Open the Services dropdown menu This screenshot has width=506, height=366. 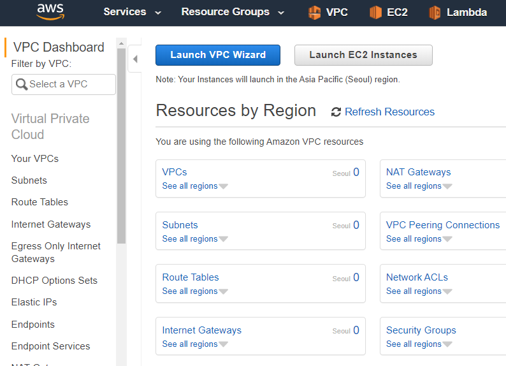[132, 12]
